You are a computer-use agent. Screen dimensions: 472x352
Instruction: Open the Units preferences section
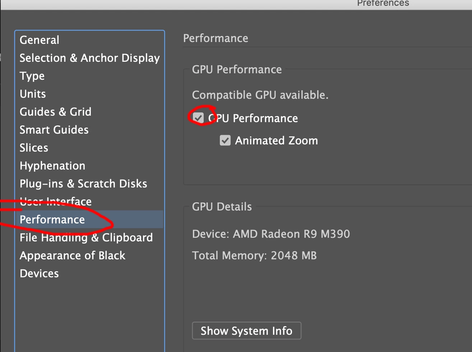click(x=33, y=94)
